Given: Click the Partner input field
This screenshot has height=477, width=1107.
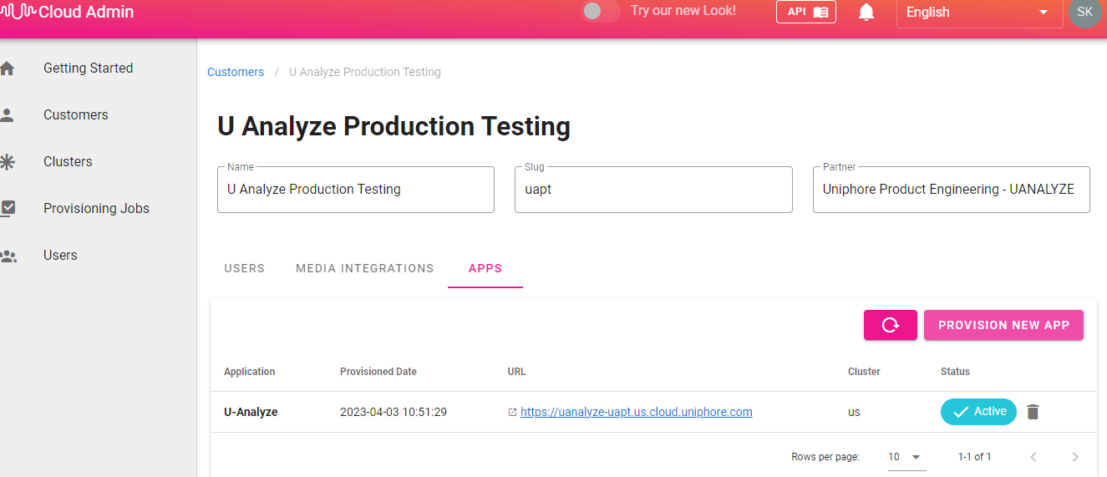Looking at the screenshot, I should pyautogui.click(x=952, y=190).
